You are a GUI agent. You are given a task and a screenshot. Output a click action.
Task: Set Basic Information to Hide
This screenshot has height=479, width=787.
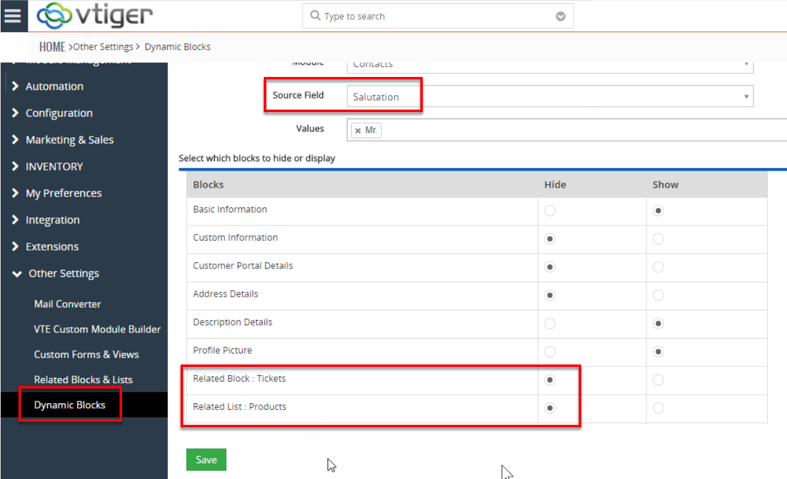pyautogui.click(x=550, y=211)
